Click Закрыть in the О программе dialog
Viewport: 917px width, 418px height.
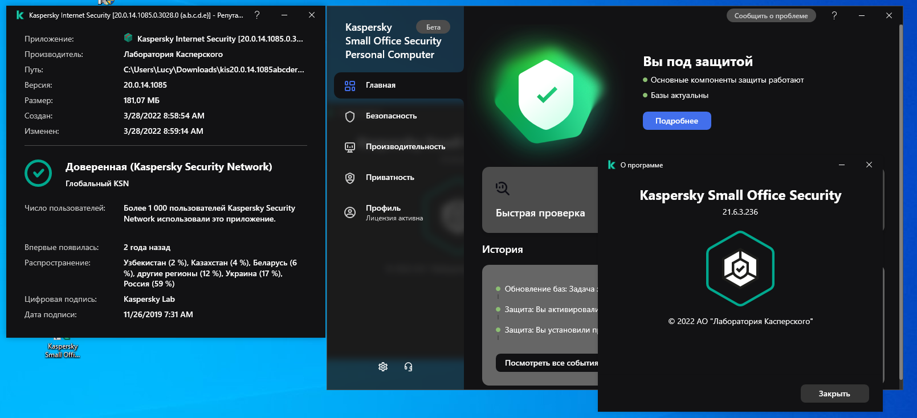tap(834, 394)
